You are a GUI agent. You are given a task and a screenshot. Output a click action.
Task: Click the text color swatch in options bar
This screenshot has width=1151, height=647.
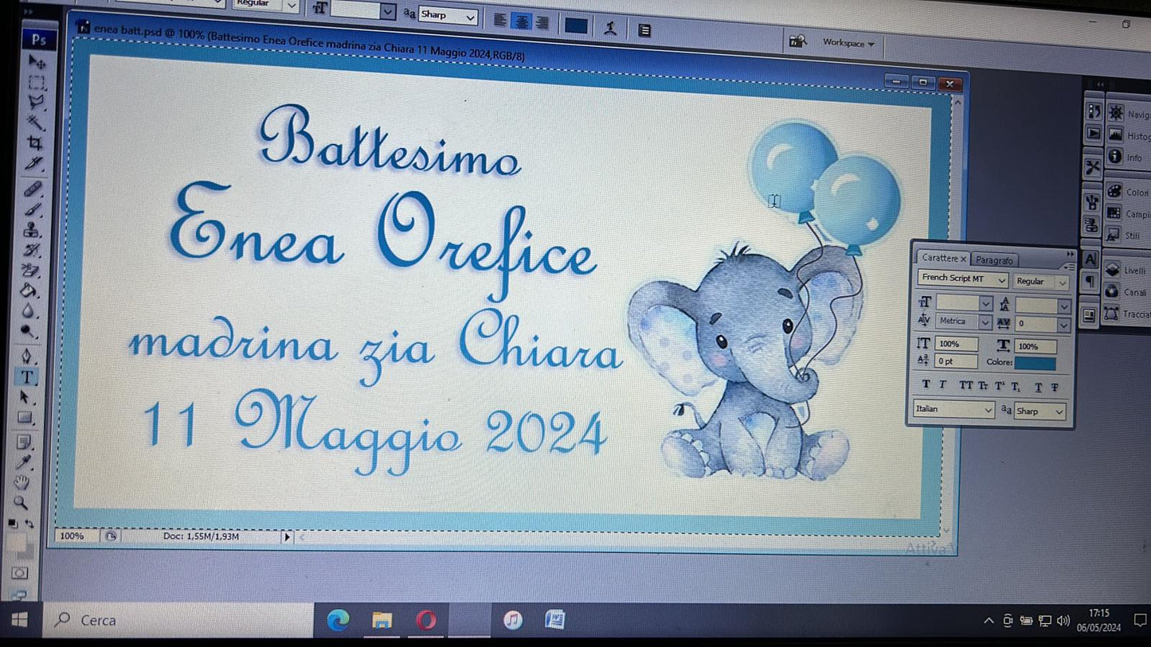(x=576, y=26)
